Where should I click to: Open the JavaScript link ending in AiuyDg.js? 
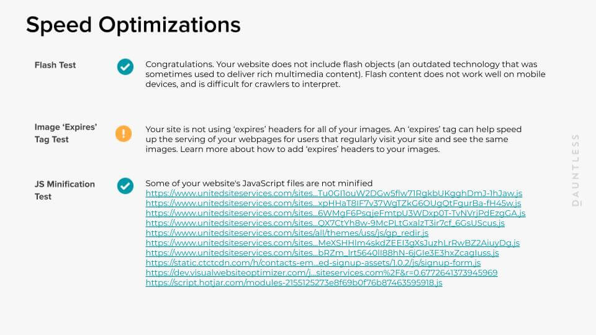[332, 243]
